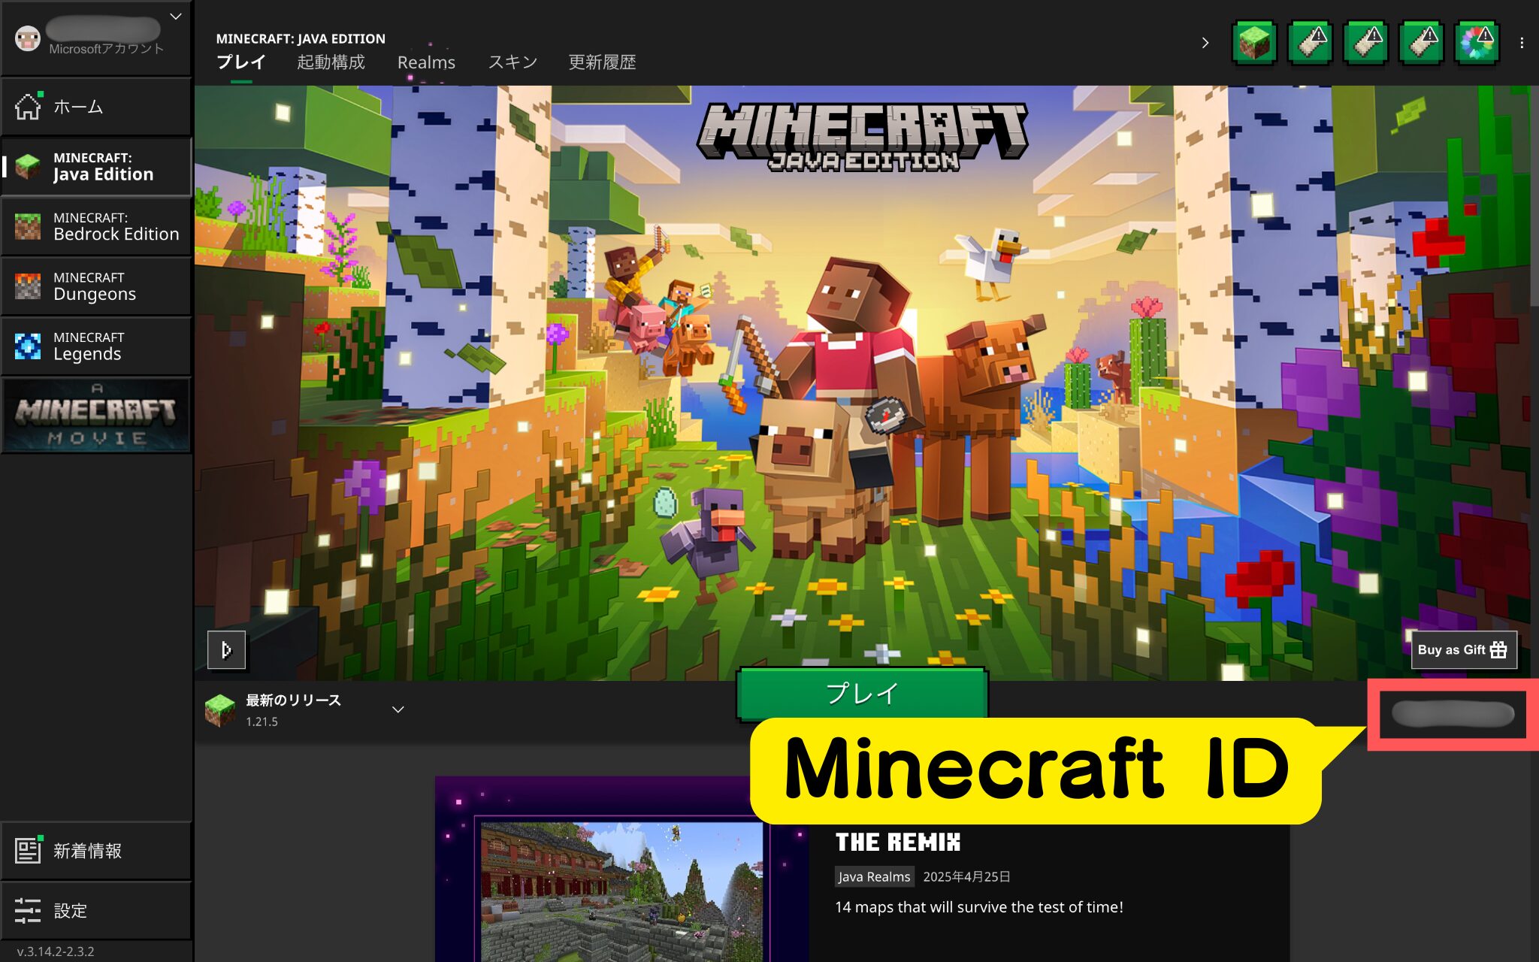Click the grass block beside 最新のリリース
Viewport: 1539px width, 962px height.
click(220, 710)
